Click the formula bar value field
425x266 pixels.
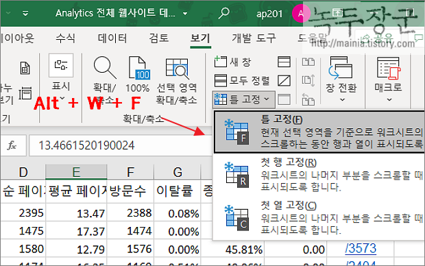[x=120, y=145]
